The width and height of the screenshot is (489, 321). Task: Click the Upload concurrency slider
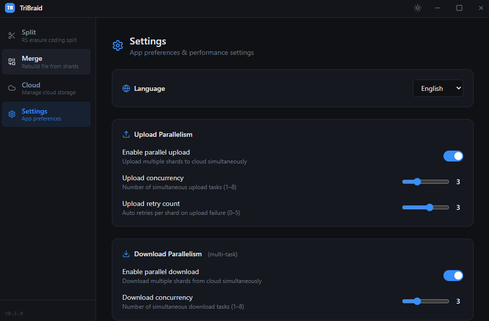coord(425,182)
